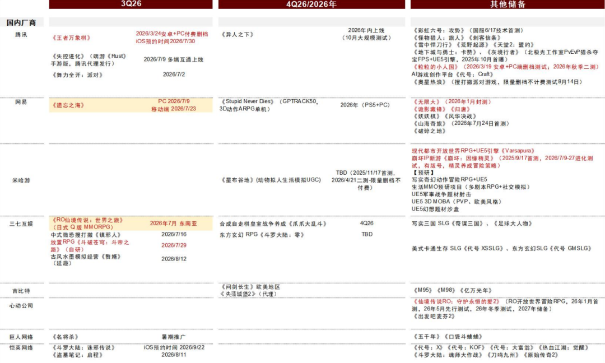Click the "《奥星热浪》" line
Image resolution: width=605 pixels, height=363 pixels.
pos(497,82)
